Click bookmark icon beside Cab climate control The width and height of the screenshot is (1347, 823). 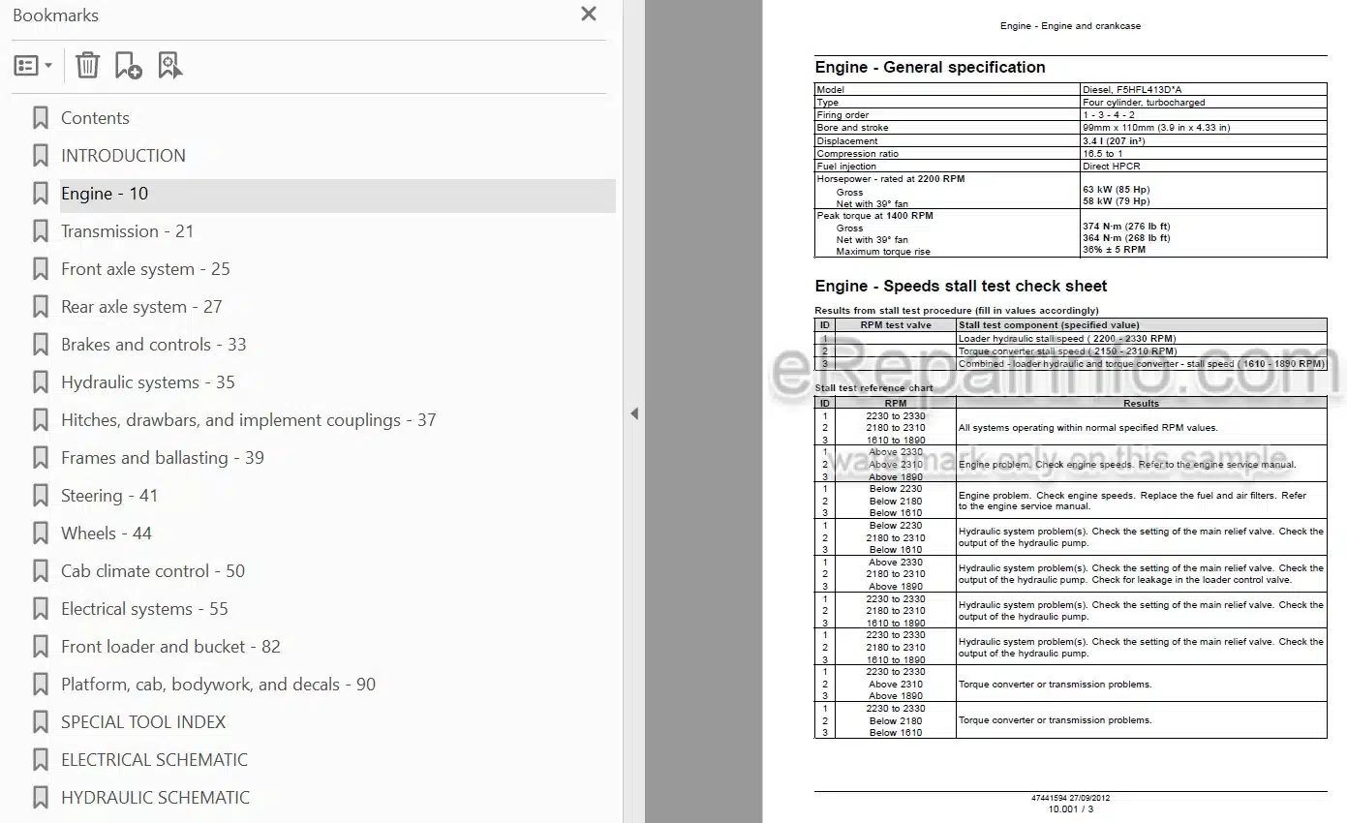click(40, 571)
